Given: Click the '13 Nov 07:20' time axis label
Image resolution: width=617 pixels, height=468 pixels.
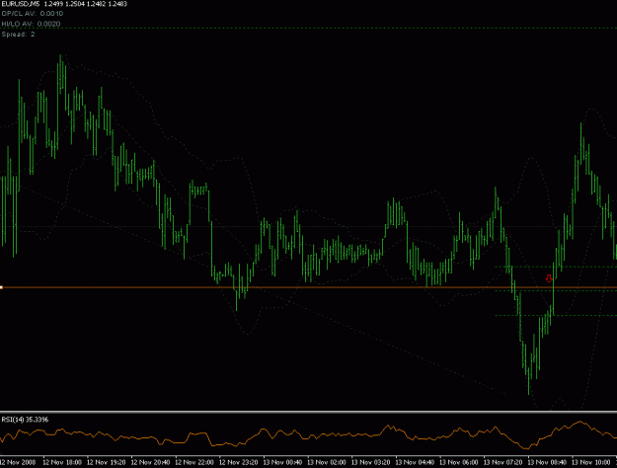Looking at the screenshot, I should coord(502,462).
